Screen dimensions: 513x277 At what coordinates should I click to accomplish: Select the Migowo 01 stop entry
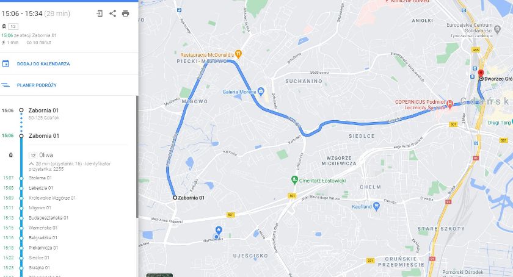[x=40, y=207]
